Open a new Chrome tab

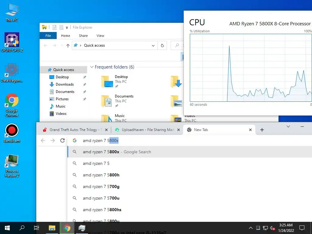tap(262, 130)
